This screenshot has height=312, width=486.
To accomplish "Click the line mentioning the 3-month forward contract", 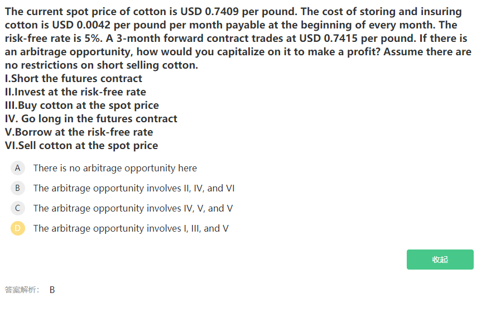I will click(x=236, y=39).
